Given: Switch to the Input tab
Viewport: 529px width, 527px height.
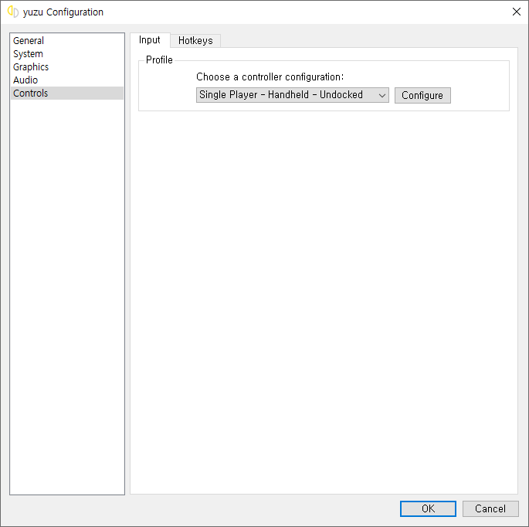Looking at the screenshot, I should coord(150,40).
